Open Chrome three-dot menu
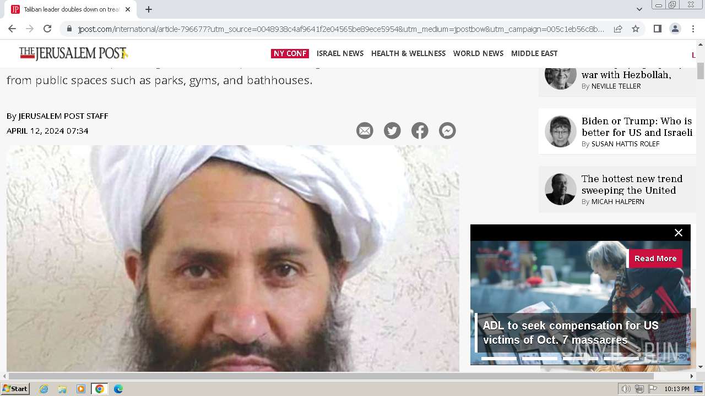705x396 pixels. click(x=693, y=29)
